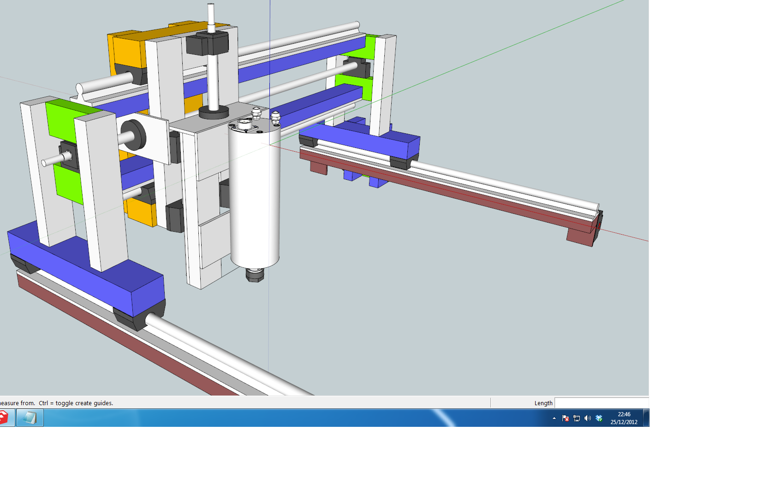Viewport: 775px width, 484px height.
Task: Open the notepad application from the taskbar
Action: [30, 418]
